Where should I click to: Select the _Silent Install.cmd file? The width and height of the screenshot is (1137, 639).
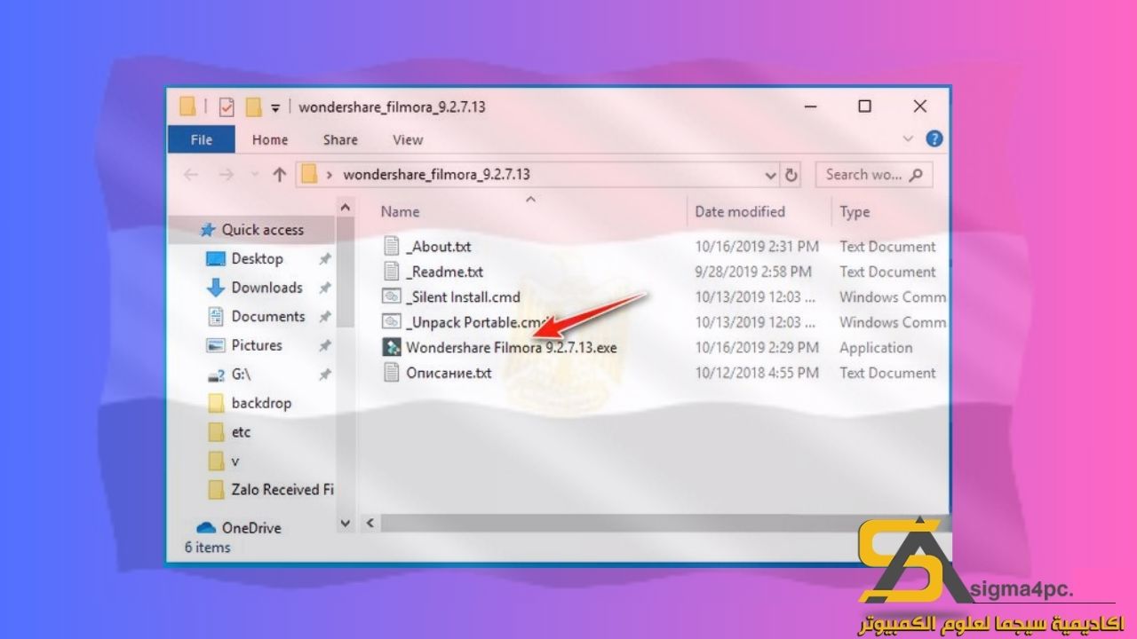coord(463,297)
